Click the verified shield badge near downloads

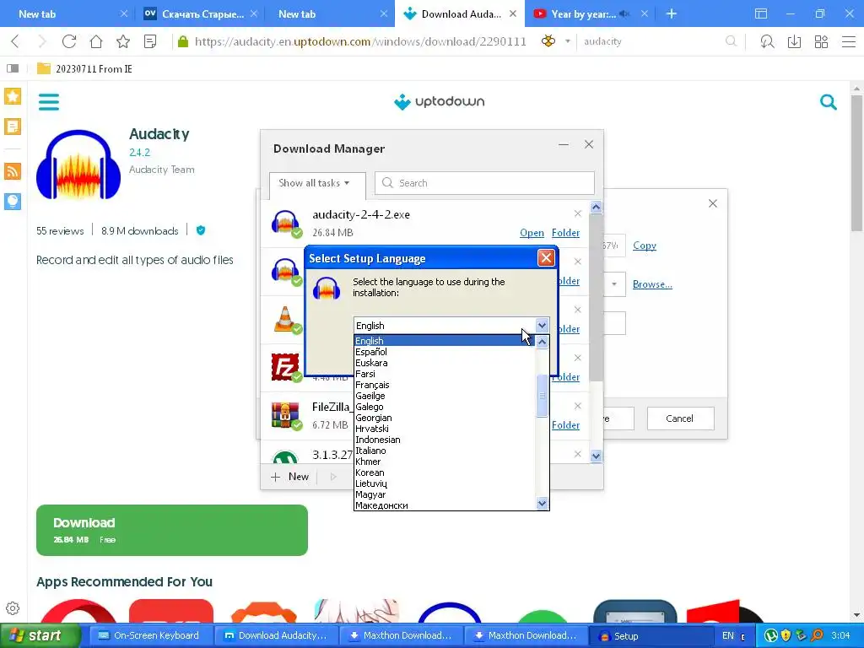coord(201,230)
